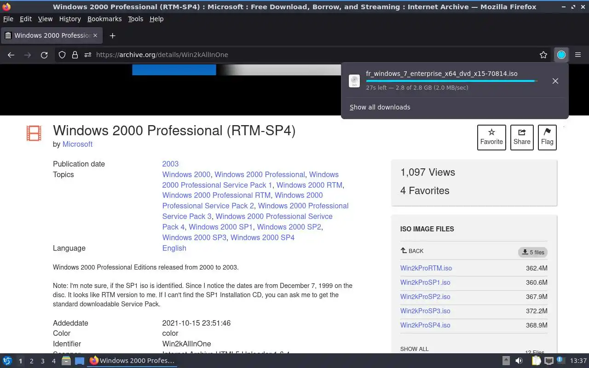The width and height of the screenshot is (589, 368).
Task: Cancel the fr_windows_7_enterprise ISO download
Action: 555,81
